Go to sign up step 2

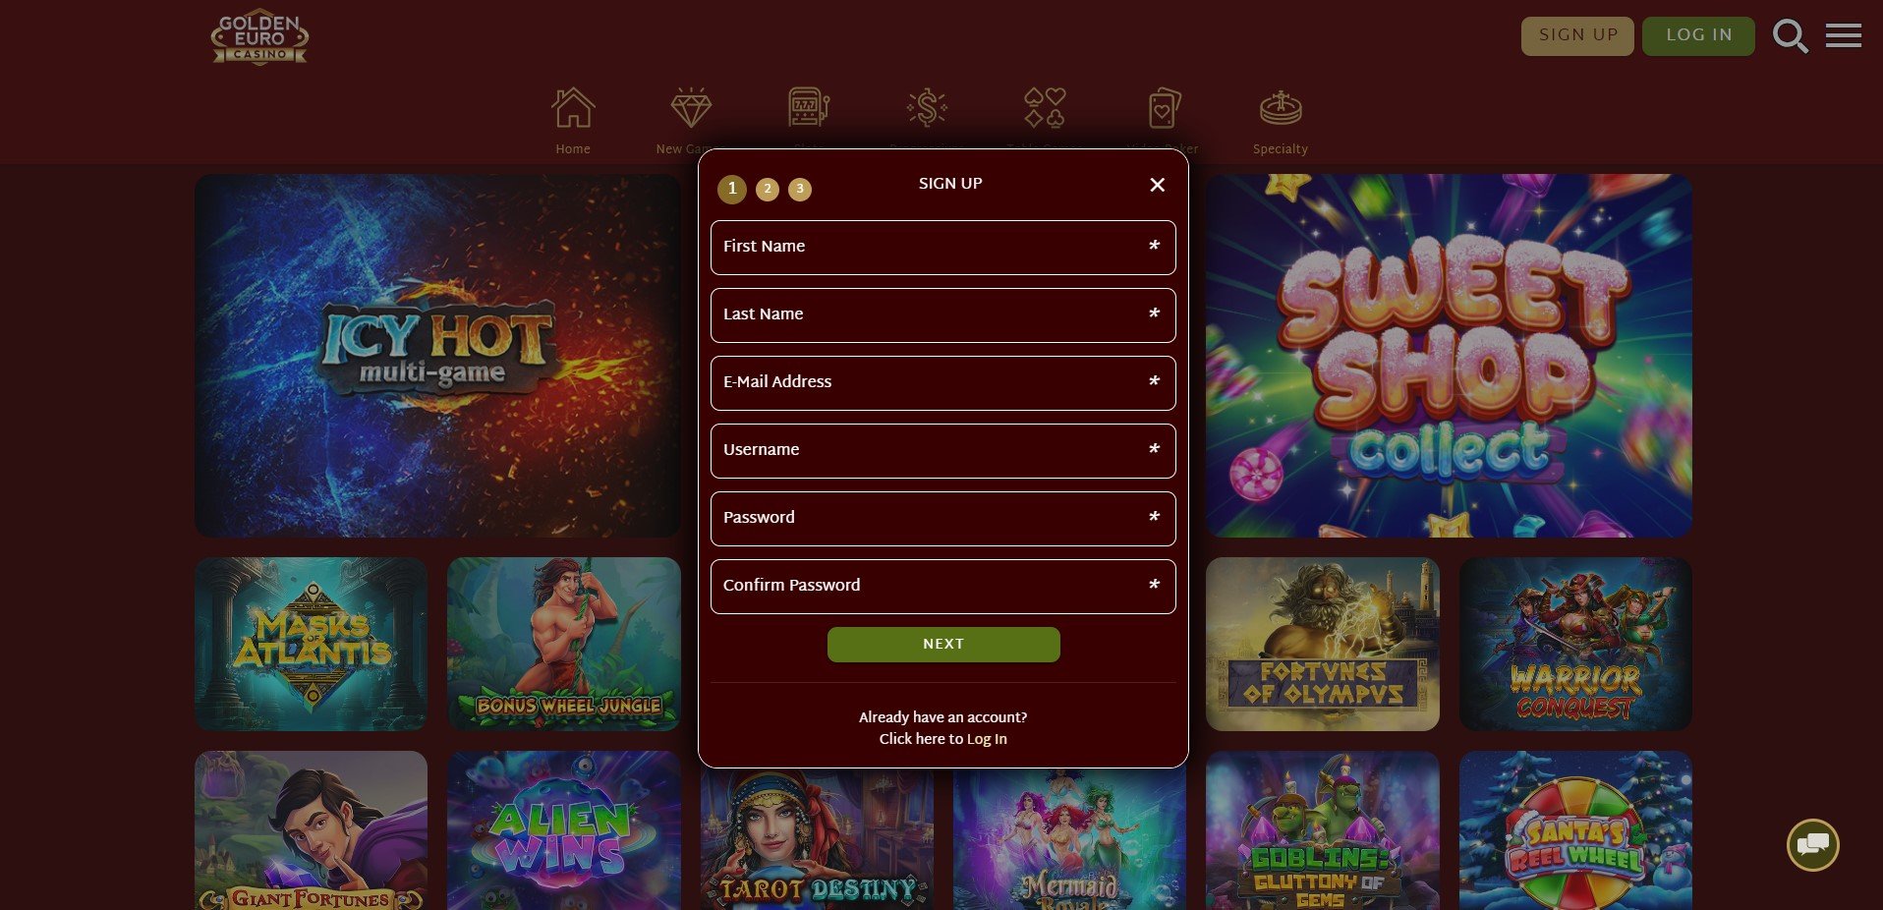pos(768,189)
